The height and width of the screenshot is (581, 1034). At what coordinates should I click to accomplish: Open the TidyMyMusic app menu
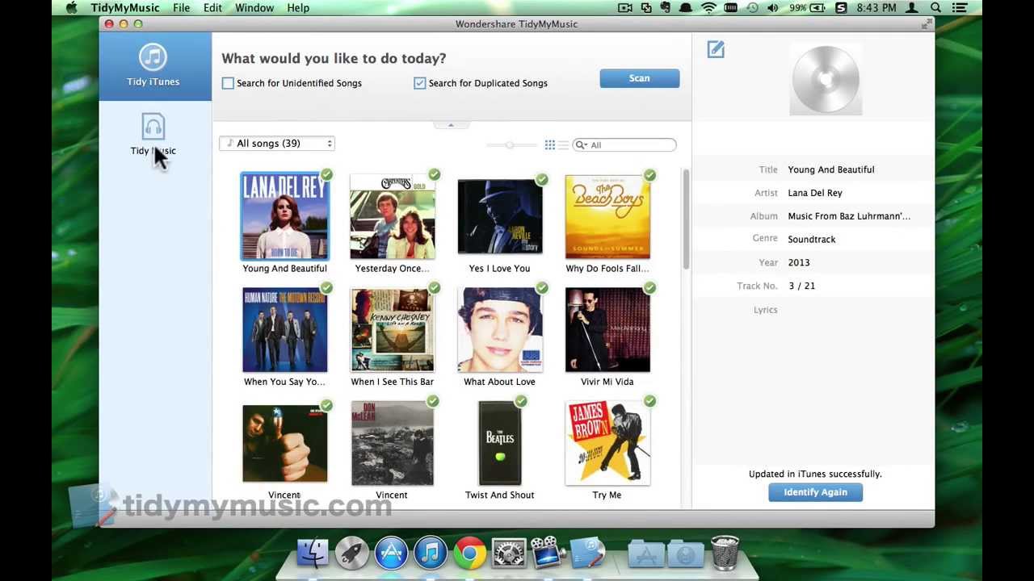pyautogui.click(x=125, y=8)
